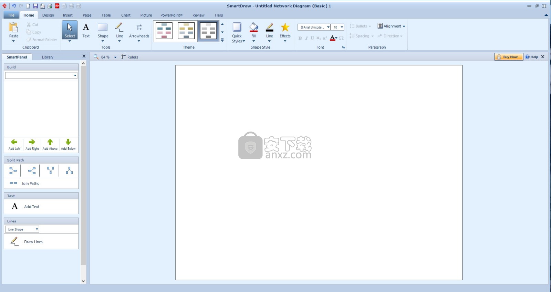The height and width of the screenshot is (292, 551).
Task: Click Join Paths button
Action: (30, 184)
